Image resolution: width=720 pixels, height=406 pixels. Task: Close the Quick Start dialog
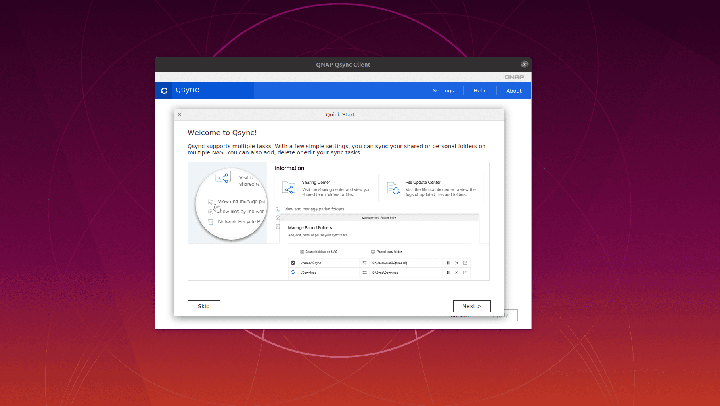(x=180, y=114)
